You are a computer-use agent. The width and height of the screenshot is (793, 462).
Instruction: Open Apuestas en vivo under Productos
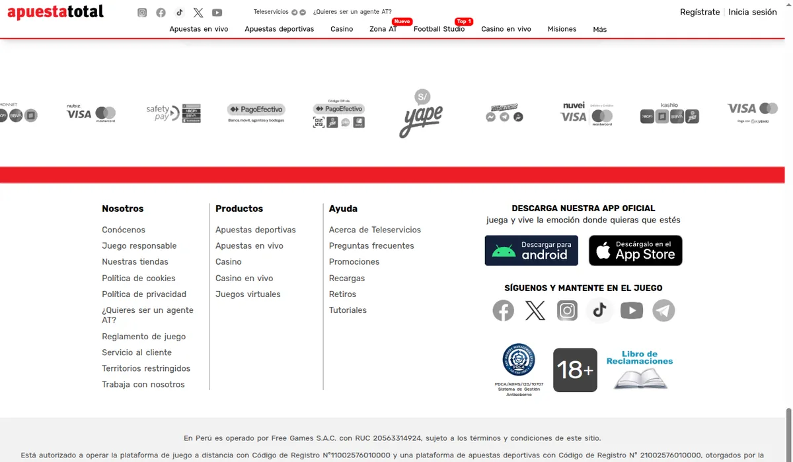249,246
